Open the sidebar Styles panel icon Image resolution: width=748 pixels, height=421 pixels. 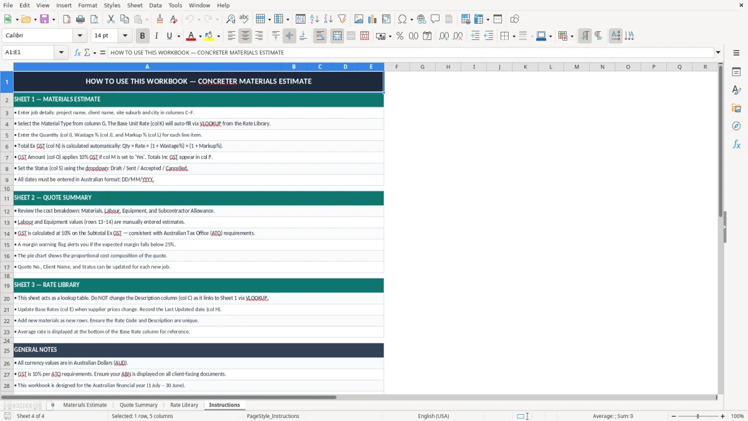click(736, 90)
